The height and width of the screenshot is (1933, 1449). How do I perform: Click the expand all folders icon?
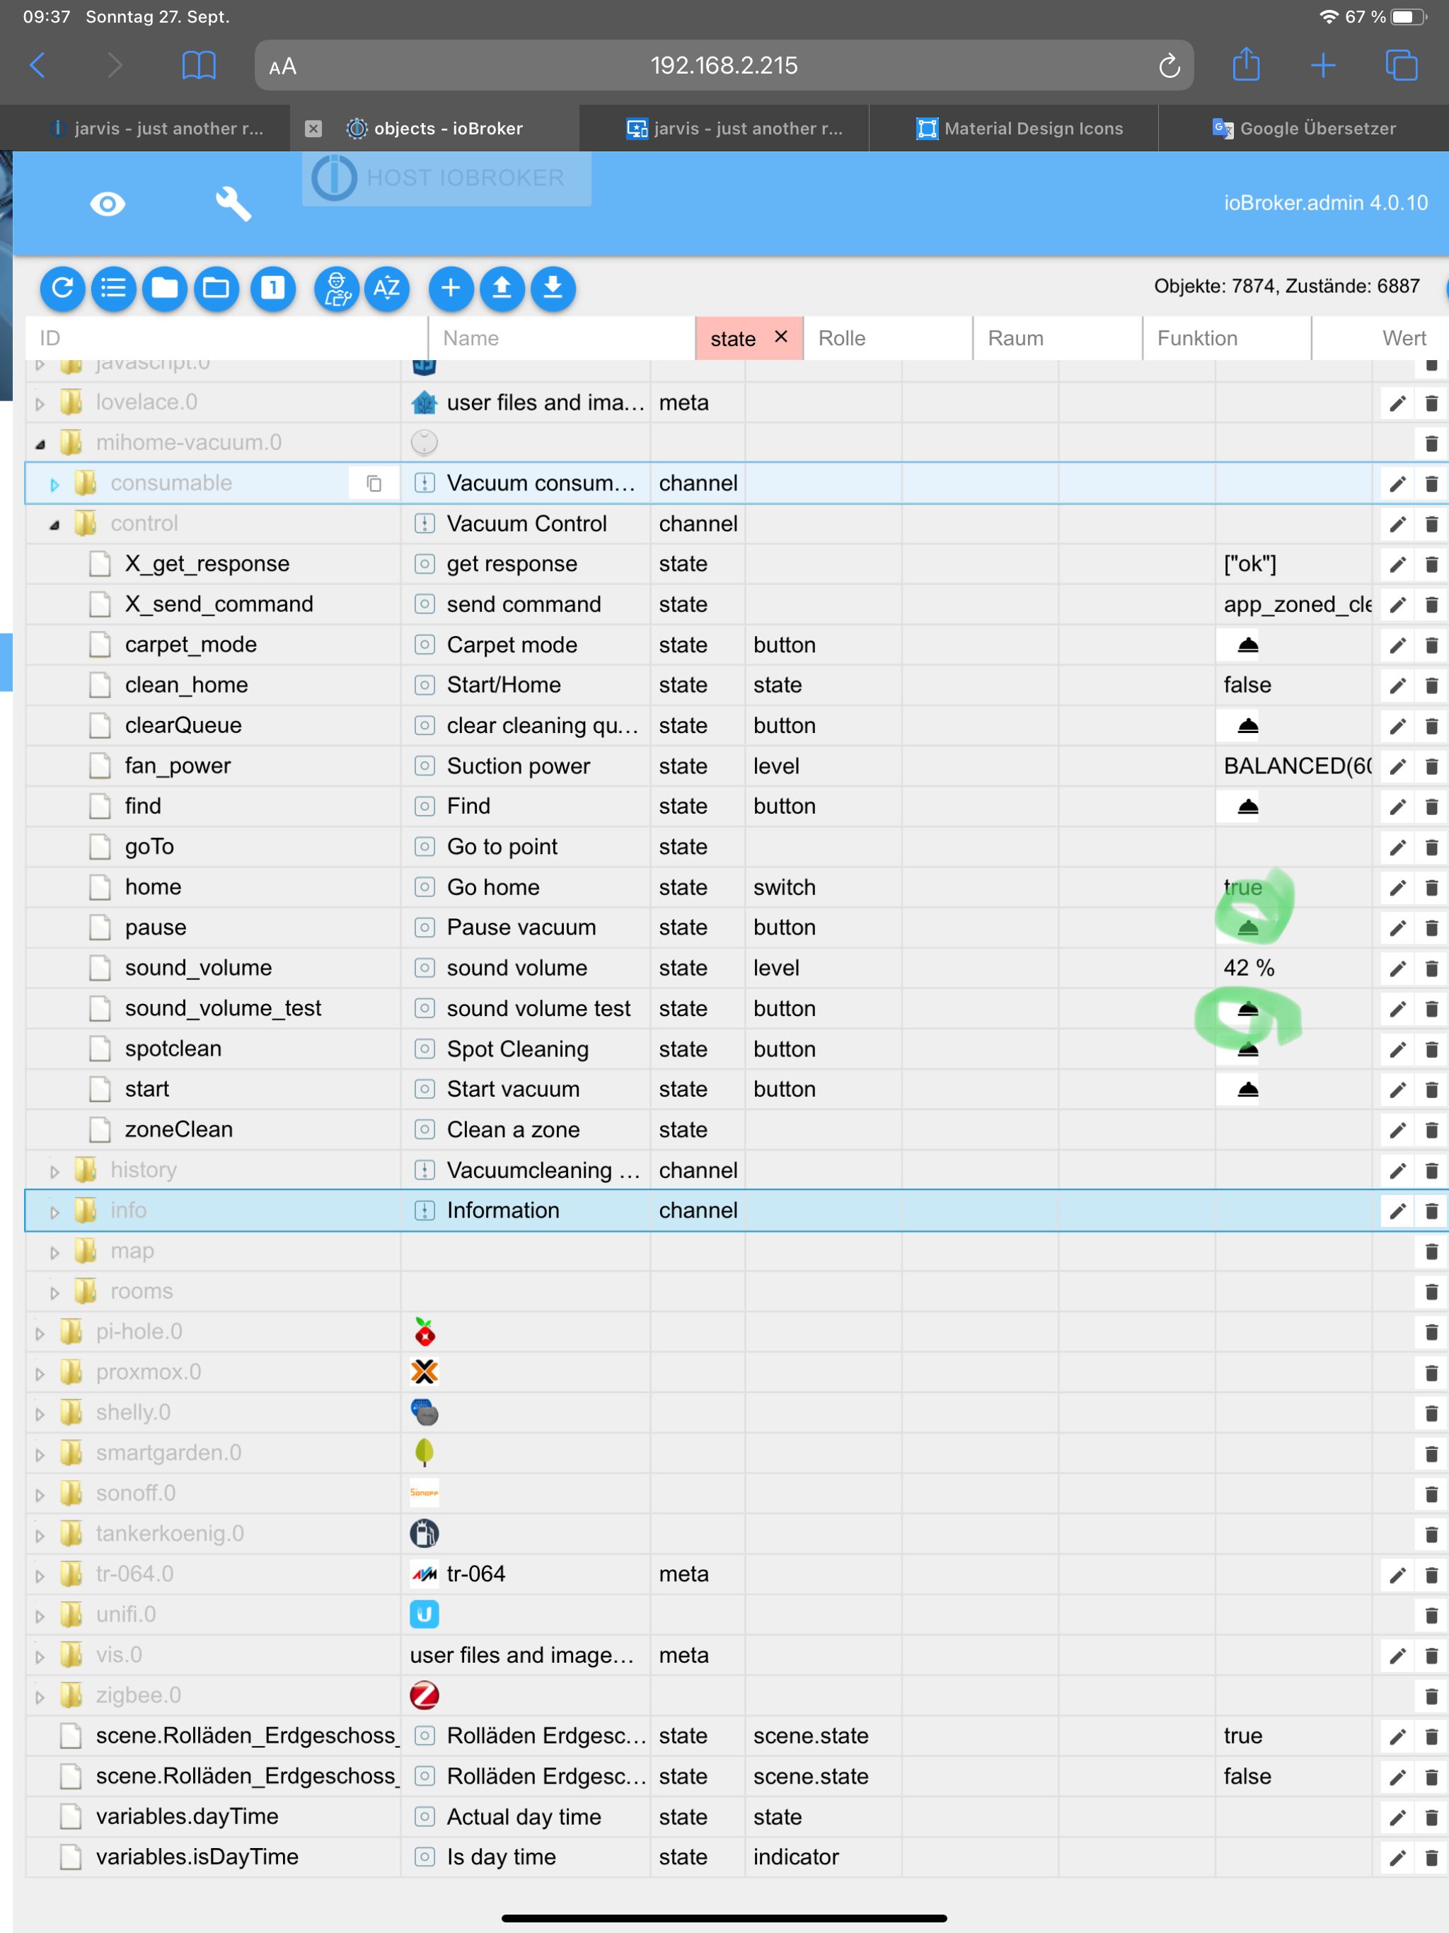click(x=216, y=287)
